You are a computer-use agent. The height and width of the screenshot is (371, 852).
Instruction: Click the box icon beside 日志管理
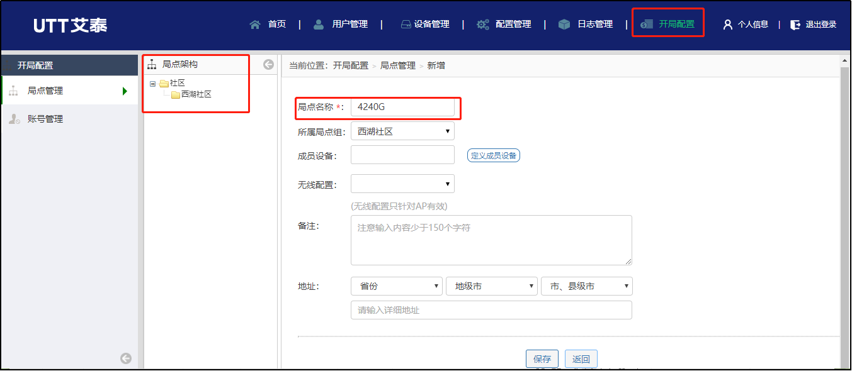pos(564,25)
